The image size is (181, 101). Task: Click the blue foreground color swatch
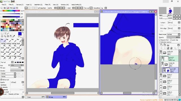click(20, 34)
